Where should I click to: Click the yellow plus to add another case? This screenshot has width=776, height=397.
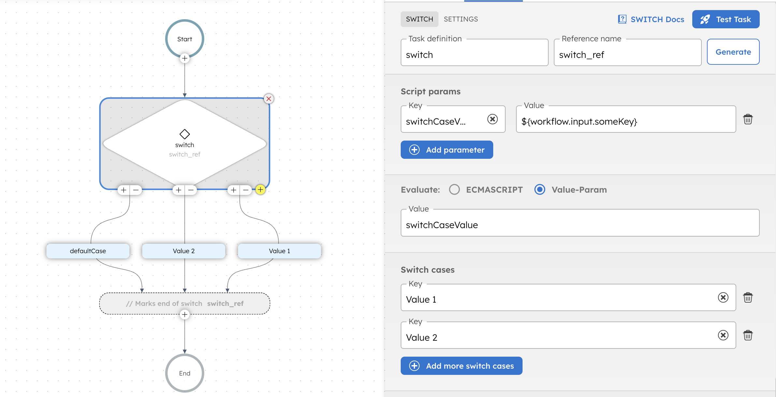260,190
